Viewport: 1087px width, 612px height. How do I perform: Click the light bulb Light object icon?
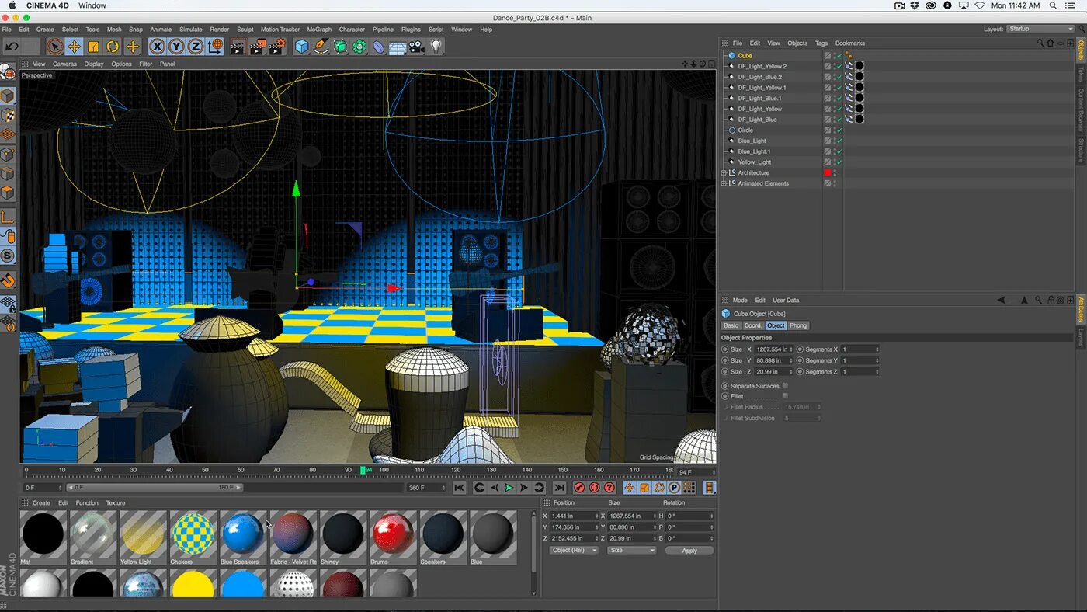tap(436, 47)
